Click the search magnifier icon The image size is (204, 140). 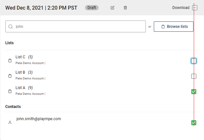tap(11, 27)
